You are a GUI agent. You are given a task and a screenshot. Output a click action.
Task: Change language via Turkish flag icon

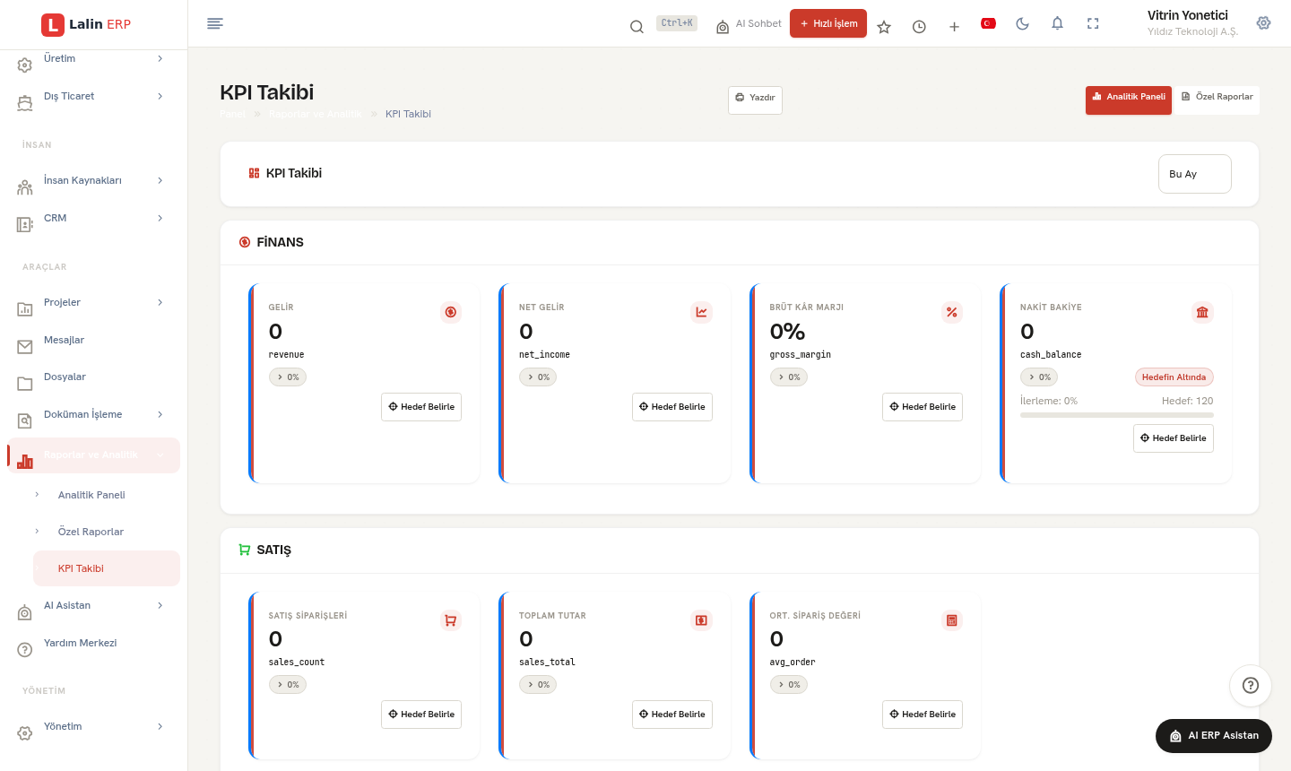tap(989, 23)
